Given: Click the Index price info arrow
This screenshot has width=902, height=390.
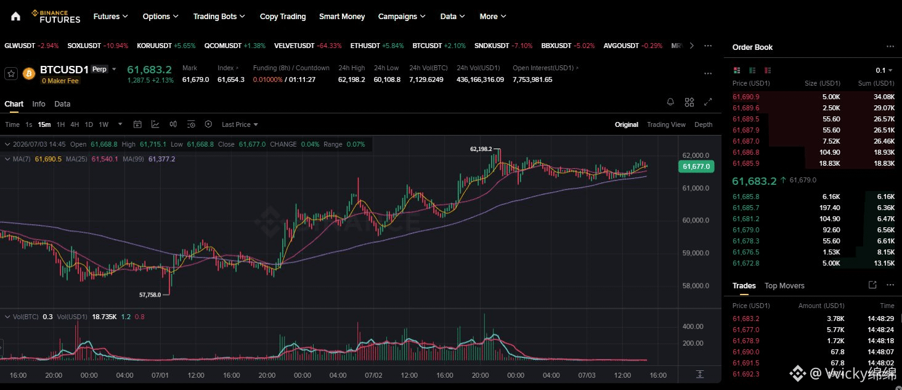Looking at the screenshot, I should 237,68.
